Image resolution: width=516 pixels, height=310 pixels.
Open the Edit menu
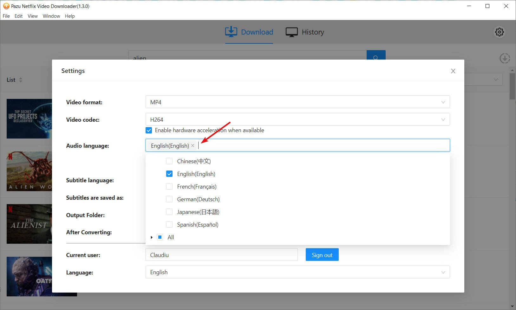point(19,16)
